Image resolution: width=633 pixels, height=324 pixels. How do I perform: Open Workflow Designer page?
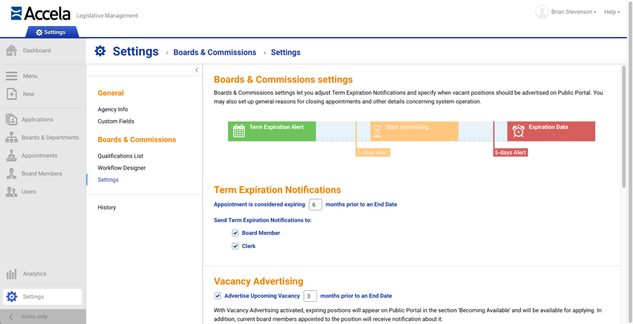pos(122,168)
